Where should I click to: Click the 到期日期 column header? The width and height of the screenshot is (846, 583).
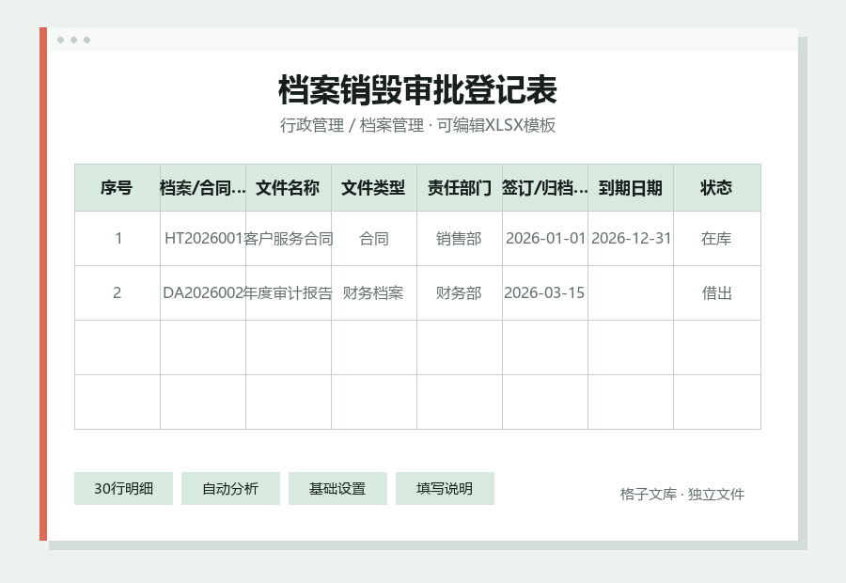(x=630, y=188)
